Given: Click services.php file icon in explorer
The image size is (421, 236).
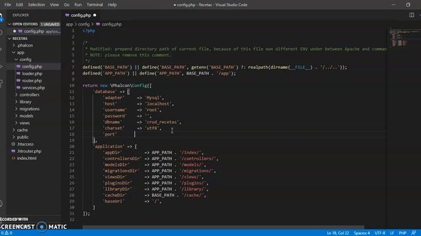Looking at the screenshot, I should [18, 87].
